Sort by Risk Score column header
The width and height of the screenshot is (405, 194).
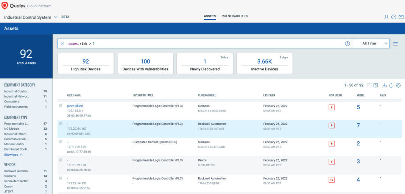click(x=335, y=95)
